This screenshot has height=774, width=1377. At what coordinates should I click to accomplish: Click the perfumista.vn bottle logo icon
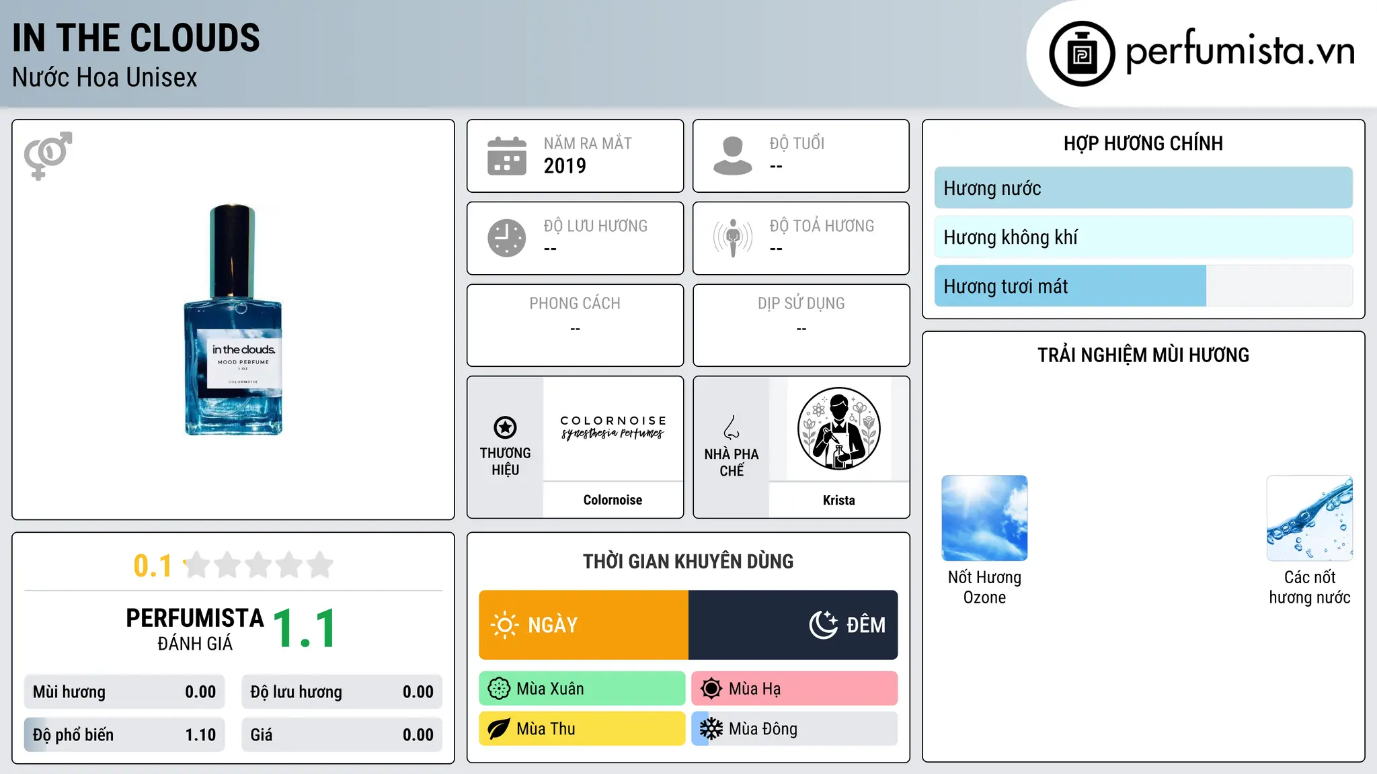(1082, 54)
